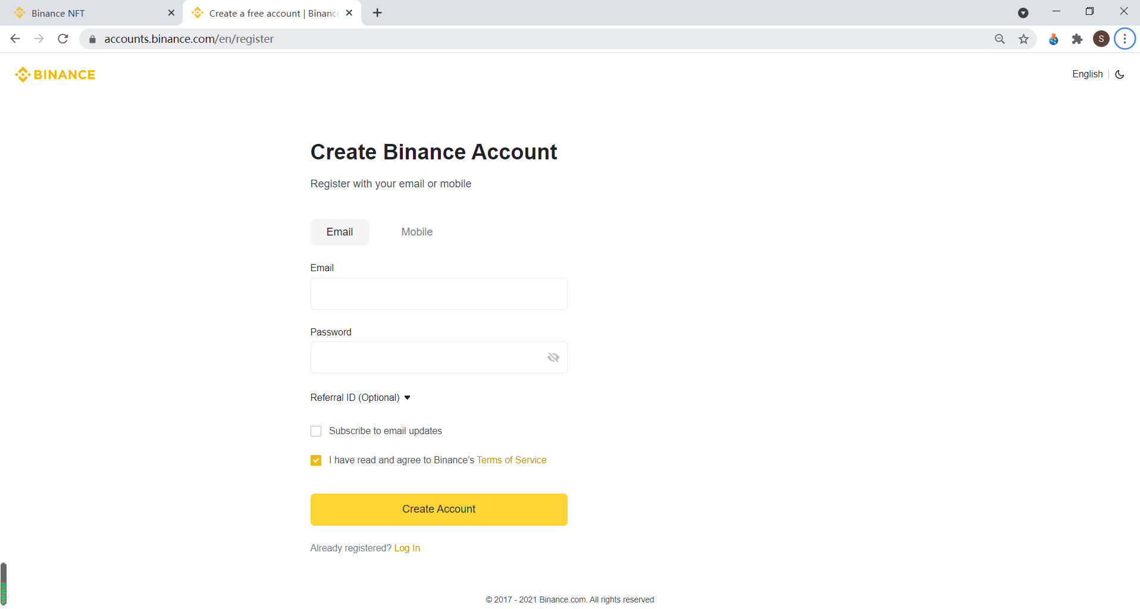Viewport: 1140px width, 609px height.
Task: Open the English language selector
Action: pos(1088,74)
